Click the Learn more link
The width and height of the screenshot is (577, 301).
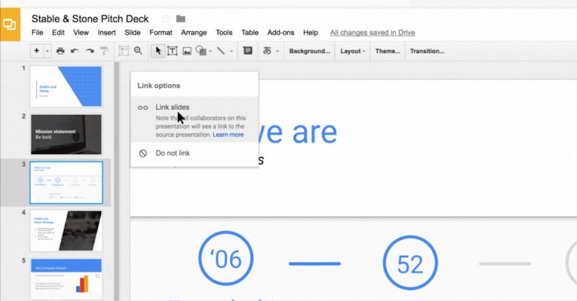click(228, 135)
